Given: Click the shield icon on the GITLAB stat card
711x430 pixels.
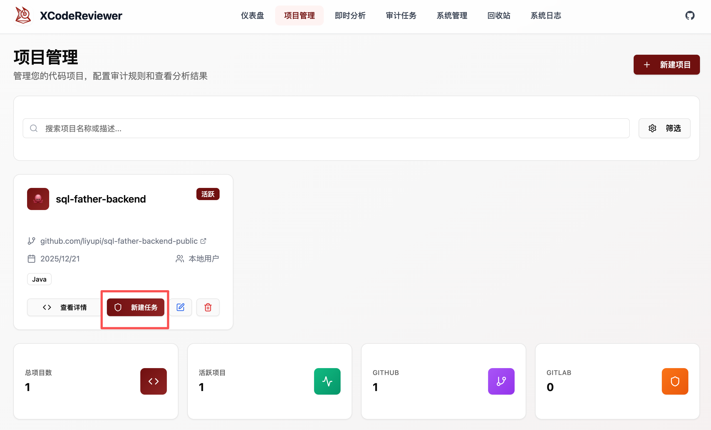Looking at the screenshot, I should click(675, 381).
